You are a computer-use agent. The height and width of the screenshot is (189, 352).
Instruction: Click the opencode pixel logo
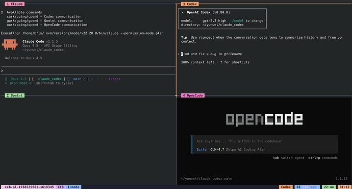click(264, 119)
